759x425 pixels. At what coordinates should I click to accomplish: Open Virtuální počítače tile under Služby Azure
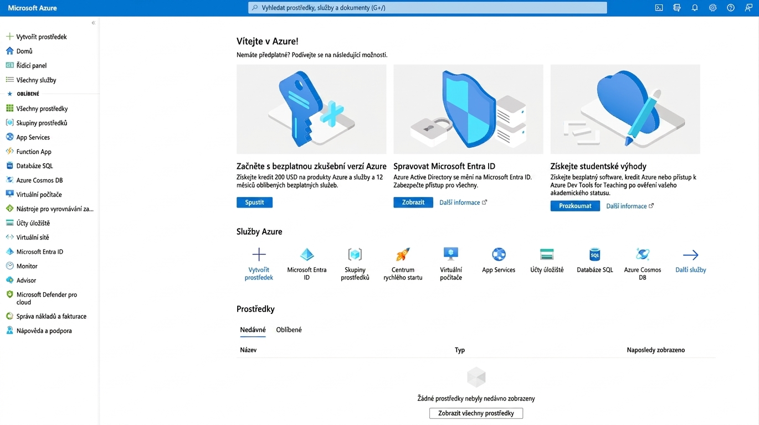point(451,264)
